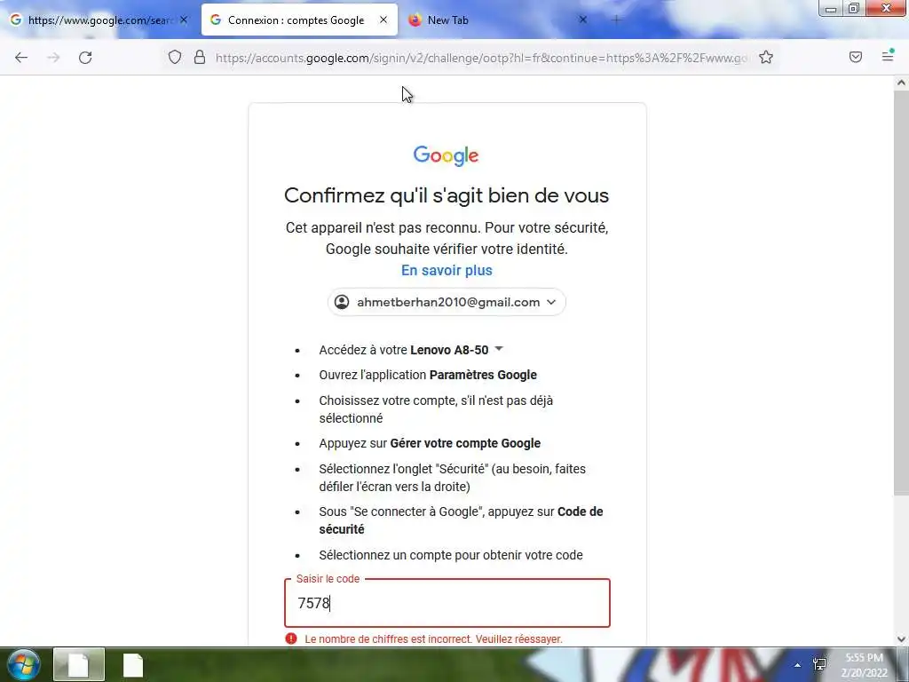The width and height of the screenshot is (909, 682).
Task: Click the scrollbar down arrow
Action: [901, 639]
